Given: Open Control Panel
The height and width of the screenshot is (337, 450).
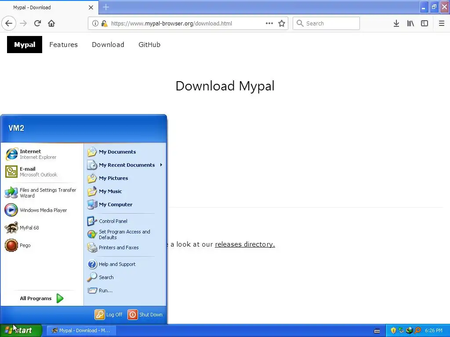Looking at the screenshot, I should pyautogui.click(x=125, y=221).
